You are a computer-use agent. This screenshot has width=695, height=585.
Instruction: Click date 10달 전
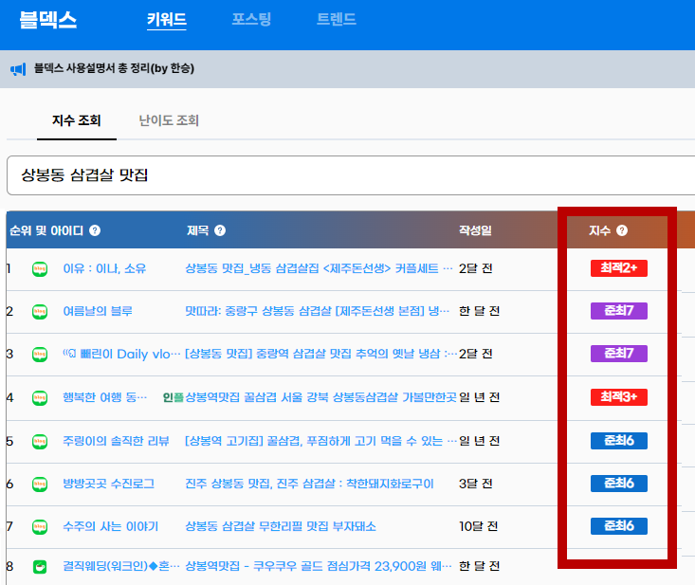click(478, 526)
